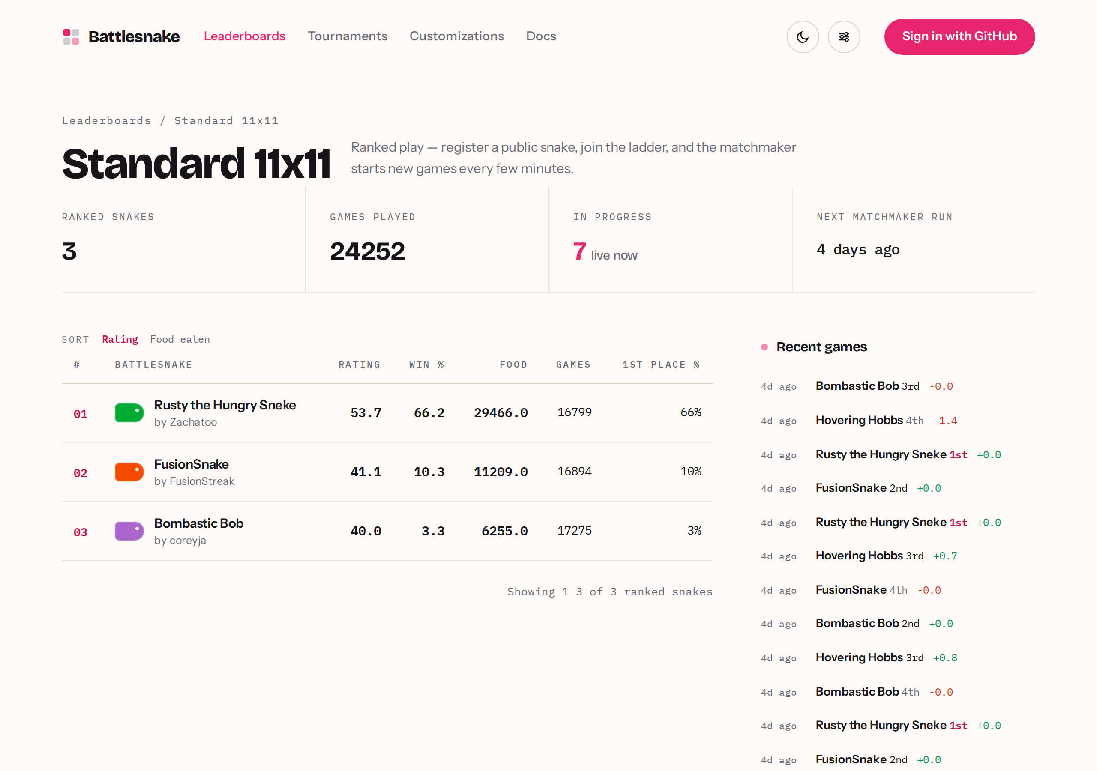Click games count 16894
Screen dimensions: 1097x771
point(574,472)
